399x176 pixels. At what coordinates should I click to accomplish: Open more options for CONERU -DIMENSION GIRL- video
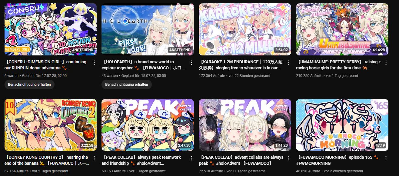(94, 63)
